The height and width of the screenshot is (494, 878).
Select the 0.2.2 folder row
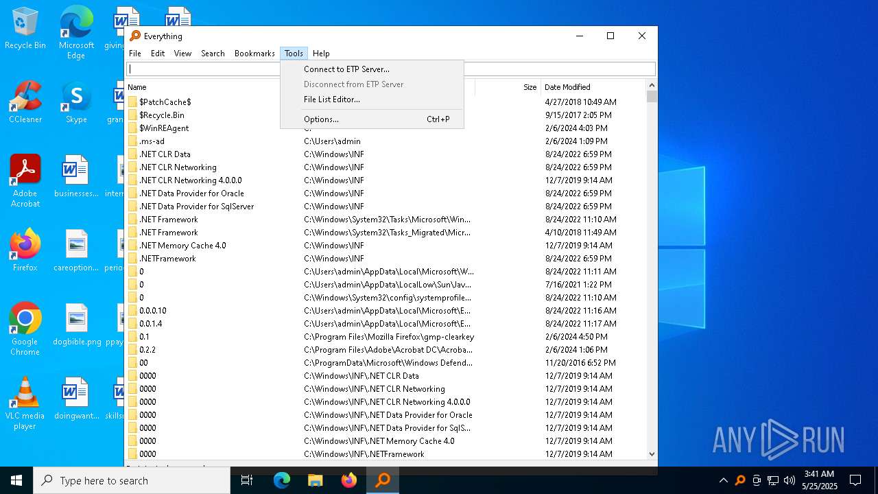386,350
